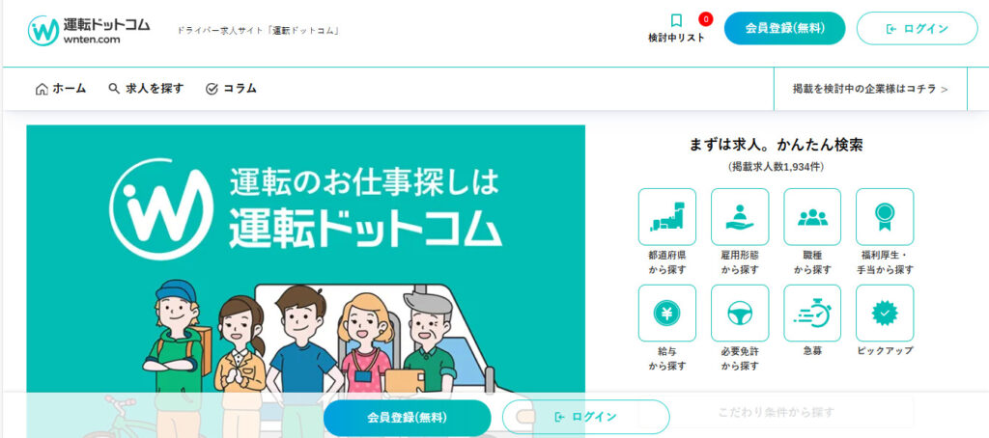Click the 会員登録(無料) button in header

pyautogui.click(x=784, y=28)
